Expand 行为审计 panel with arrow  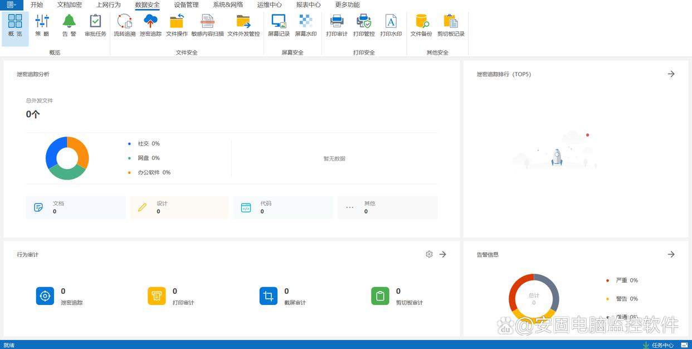[x=443, y=254]
